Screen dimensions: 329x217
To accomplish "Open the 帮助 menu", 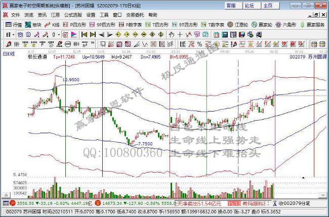I will coord(152,15).
